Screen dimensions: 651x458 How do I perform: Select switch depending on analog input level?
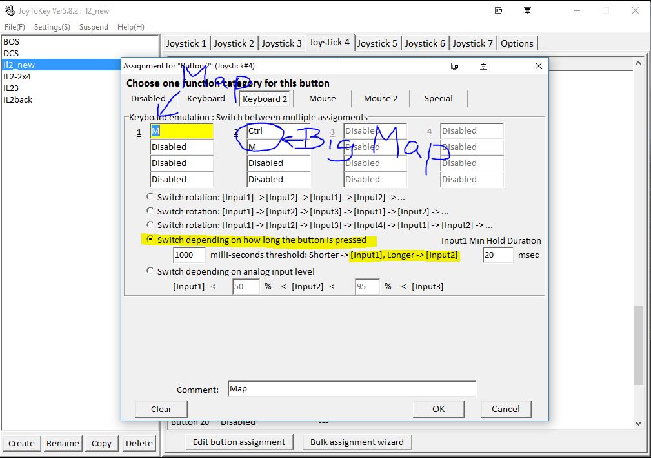[x=150, y=271]
